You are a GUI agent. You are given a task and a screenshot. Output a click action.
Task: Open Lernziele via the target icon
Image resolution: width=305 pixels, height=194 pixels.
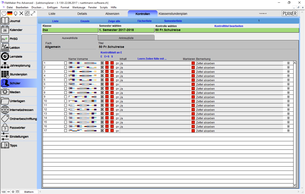coord(5,56)
